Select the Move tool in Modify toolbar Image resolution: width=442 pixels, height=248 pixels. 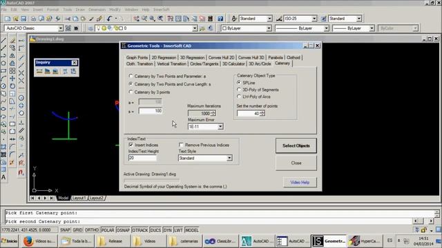click(x=12, y=79)
